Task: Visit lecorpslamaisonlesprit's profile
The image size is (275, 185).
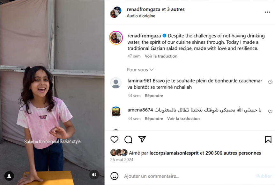Action: [x=174, y=153]
